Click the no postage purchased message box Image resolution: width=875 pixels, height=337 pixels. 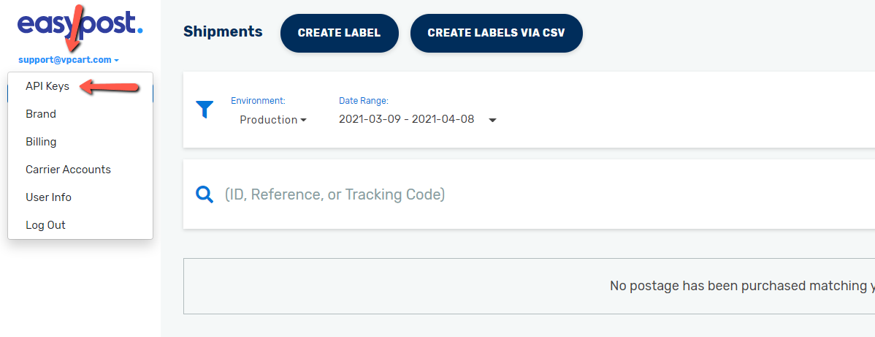pyautogui.click(x=529, y=286)
